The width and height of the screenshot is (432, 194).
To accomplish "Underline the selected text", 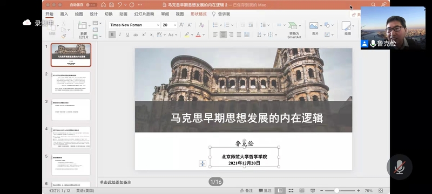I will tap(127, 34).
